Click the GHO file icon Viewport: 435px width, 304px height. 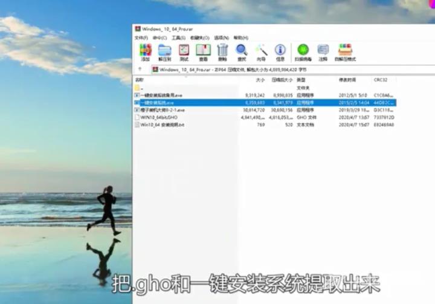click(x=137, y=117)
